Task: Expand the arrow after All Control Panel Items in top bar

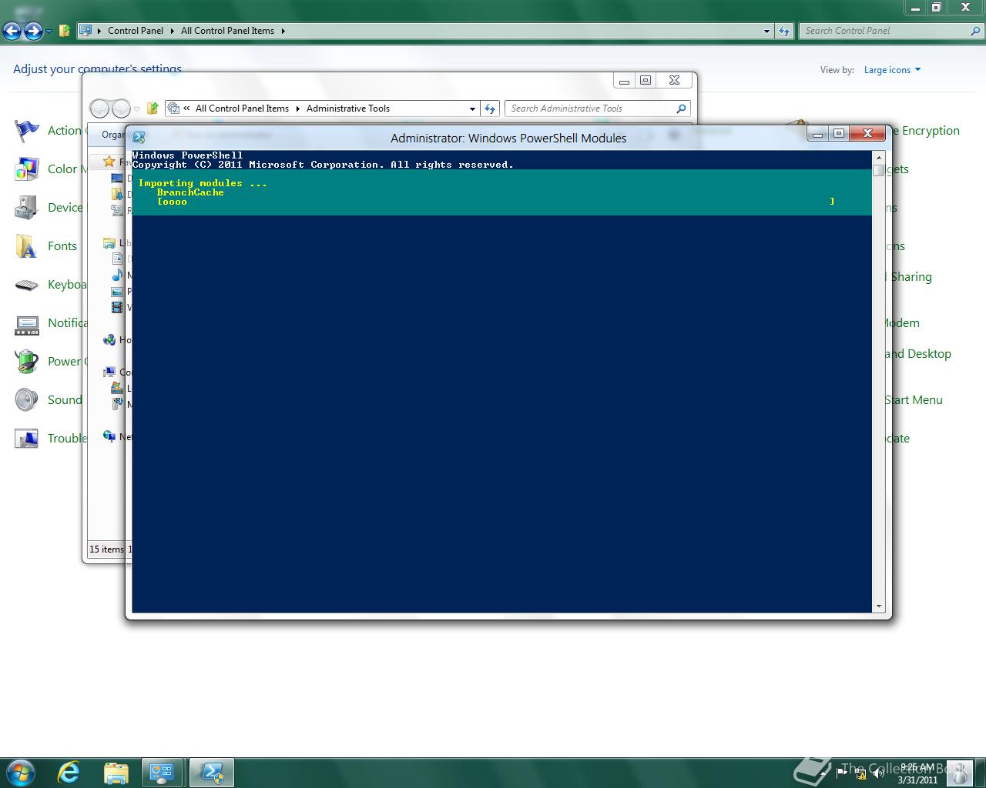Action: [x=283, y=31]
